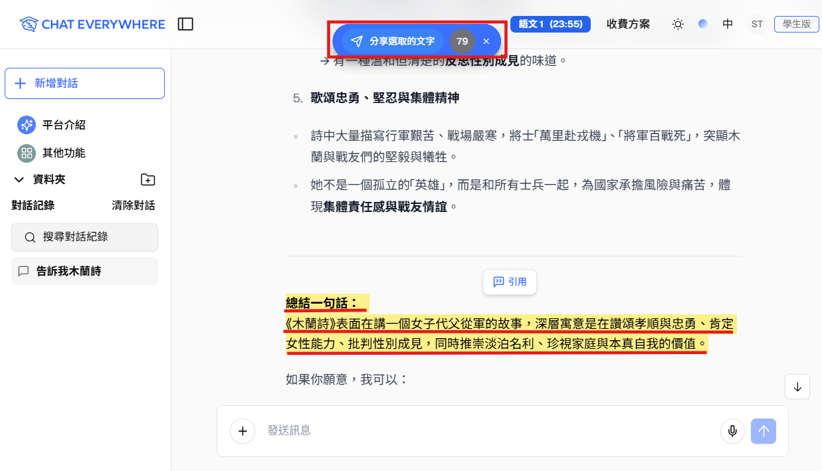Click the 79 character count badge
The width and height of the screenshot is (822, 471).
pos(462,41)
